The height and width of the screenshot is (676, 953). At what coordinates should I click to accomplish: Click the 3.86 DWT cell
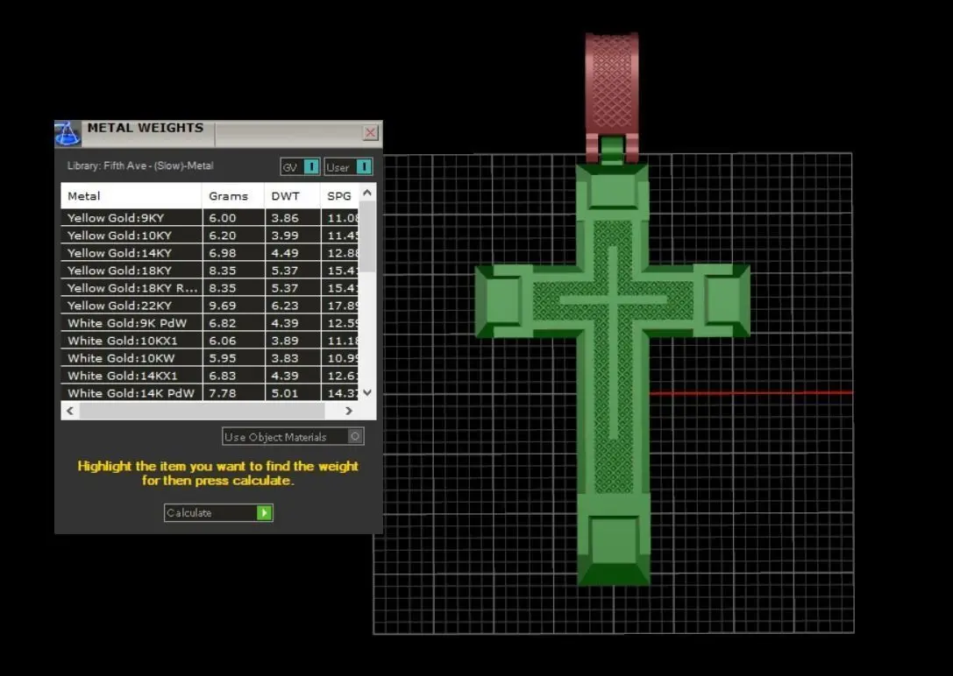point(292,218)
